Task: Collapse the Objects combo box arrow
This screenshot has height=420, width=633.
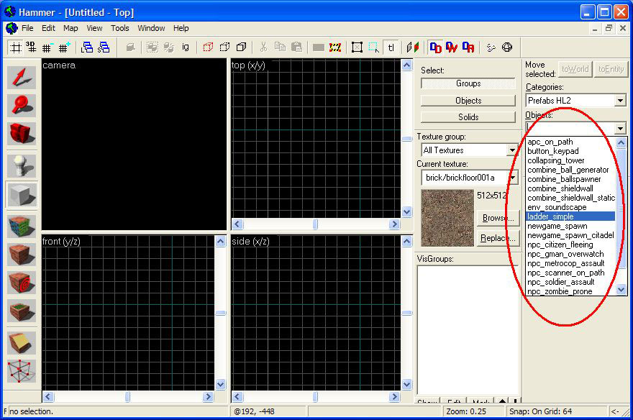Action: tap(620, 129)
